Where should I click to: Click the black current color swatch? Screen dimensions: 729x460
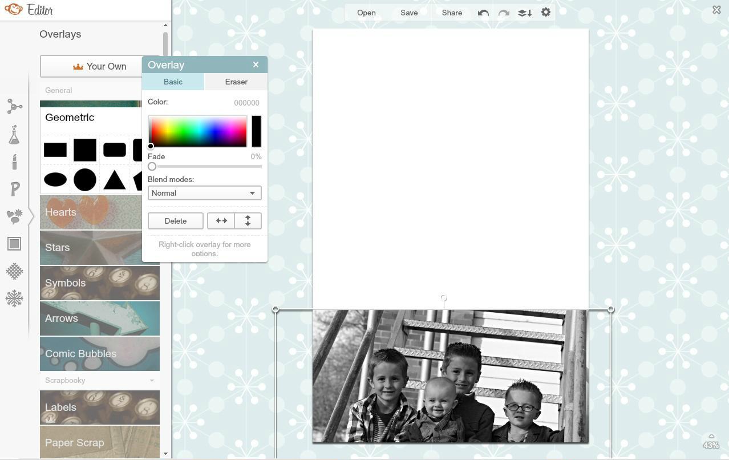point(256,131)
